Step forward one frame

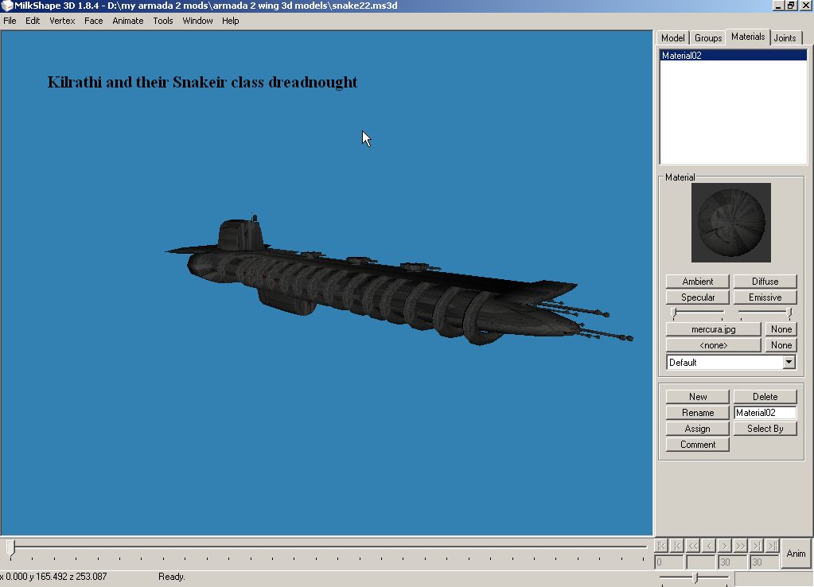pos(724,546)
